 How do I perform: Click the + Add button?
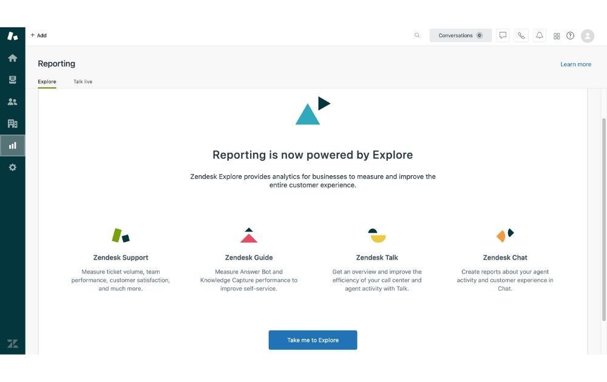[x=39, y=35]
